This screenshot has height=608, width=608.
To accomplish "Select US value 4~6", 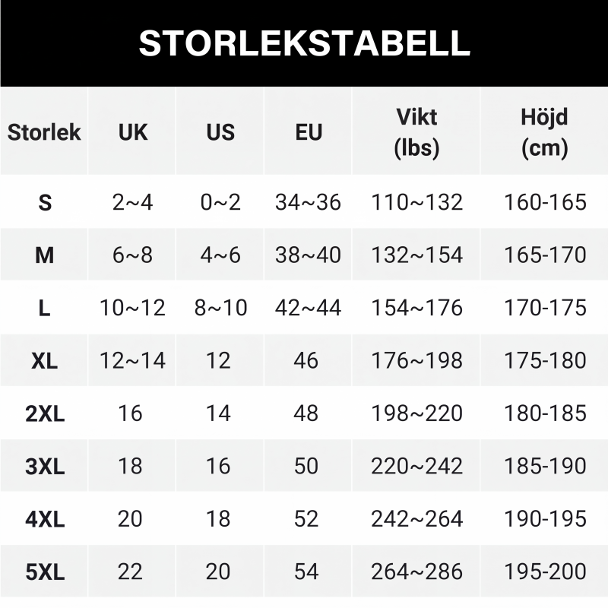I will 220,255.
